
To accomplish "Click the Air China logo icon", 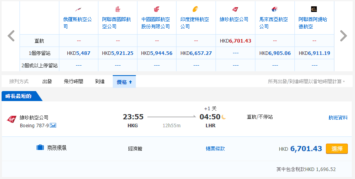I will click(x=156, y=9).
